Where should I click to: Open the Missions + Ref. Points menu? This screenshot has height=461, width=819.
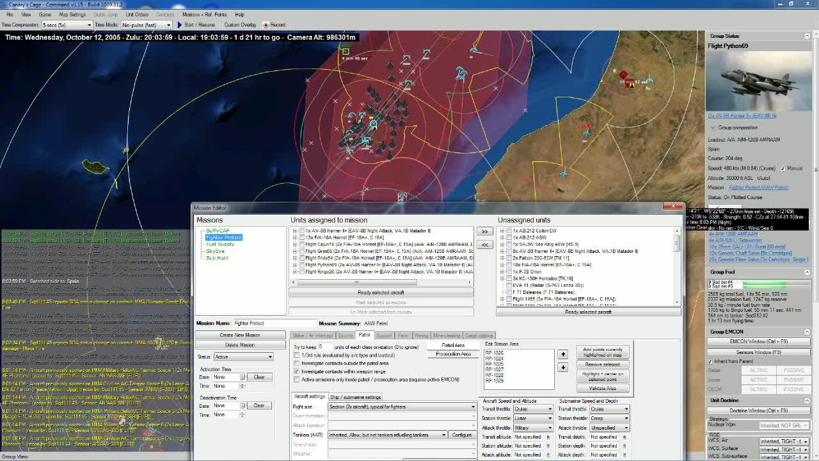[x=205, y=14]
